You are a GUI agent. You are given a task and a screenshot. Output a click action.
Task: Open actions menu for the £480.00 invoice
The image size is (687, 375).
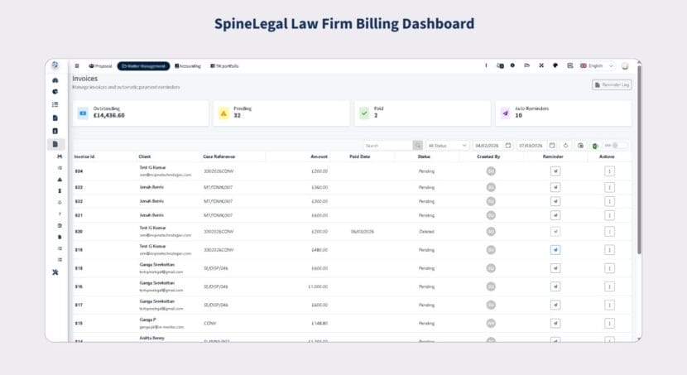coord(609,250)
